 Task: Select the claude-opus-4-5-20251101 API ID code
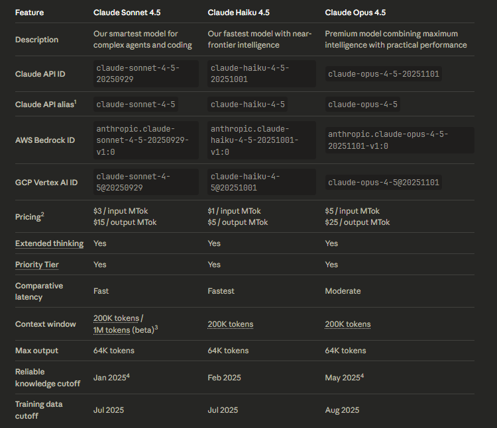[382, 73]
